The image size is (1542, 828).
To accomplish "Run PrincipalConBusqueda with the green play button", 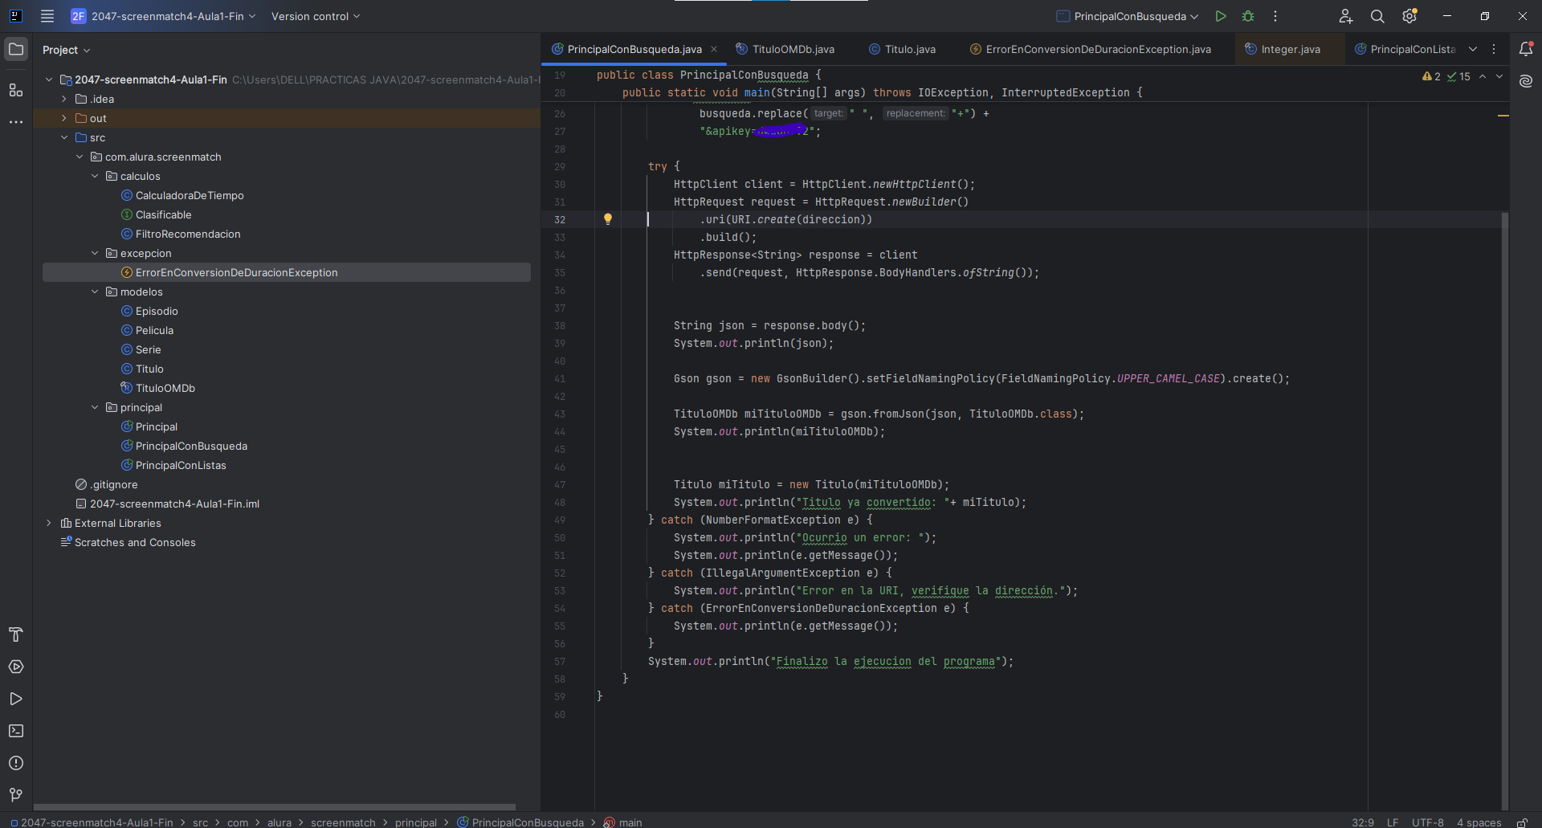I will click(1221, 16).
